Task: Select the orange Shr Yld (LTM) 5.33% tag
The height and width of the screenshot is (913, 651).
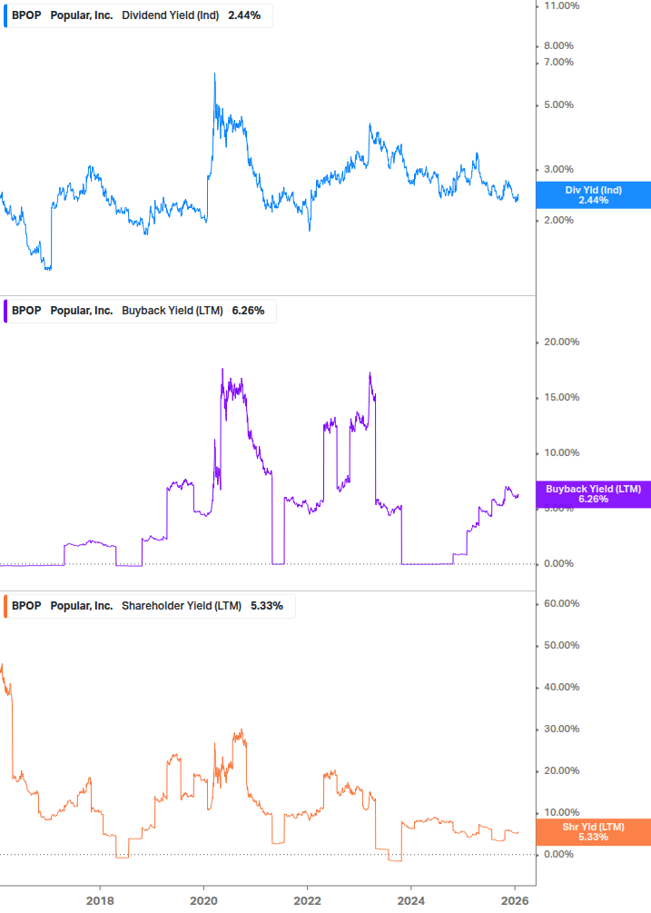Action: point(593,832)
